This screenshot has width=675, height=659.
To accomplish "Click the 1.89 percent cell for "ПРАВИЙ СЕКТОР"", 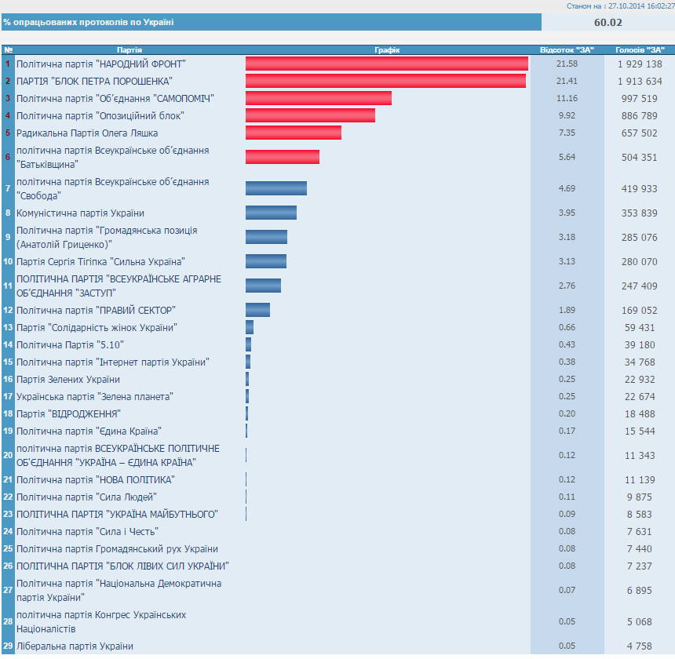I will [567, 310].
